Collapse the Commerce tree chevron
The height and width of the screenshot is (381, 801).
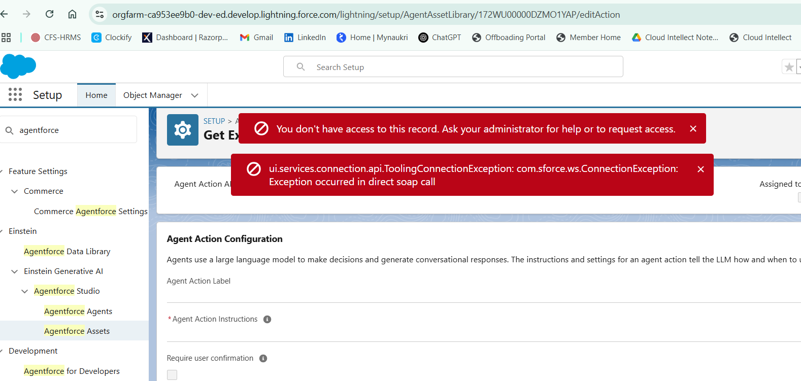14,191
